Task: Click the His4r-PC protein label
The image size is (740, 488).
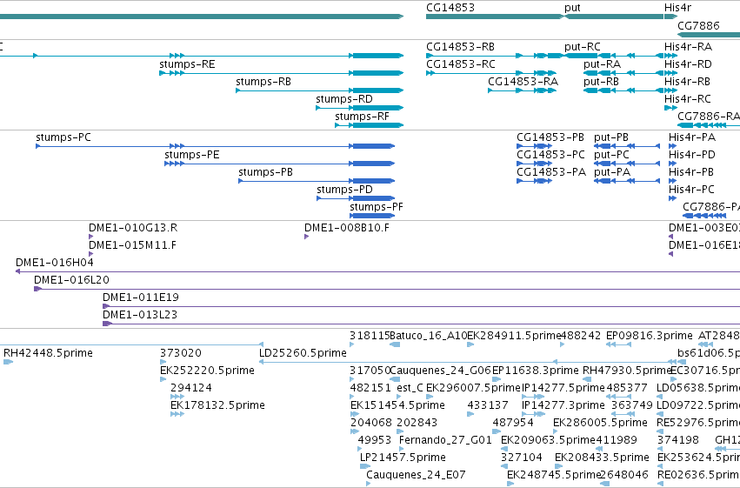Action: click(x=691, y=190)
